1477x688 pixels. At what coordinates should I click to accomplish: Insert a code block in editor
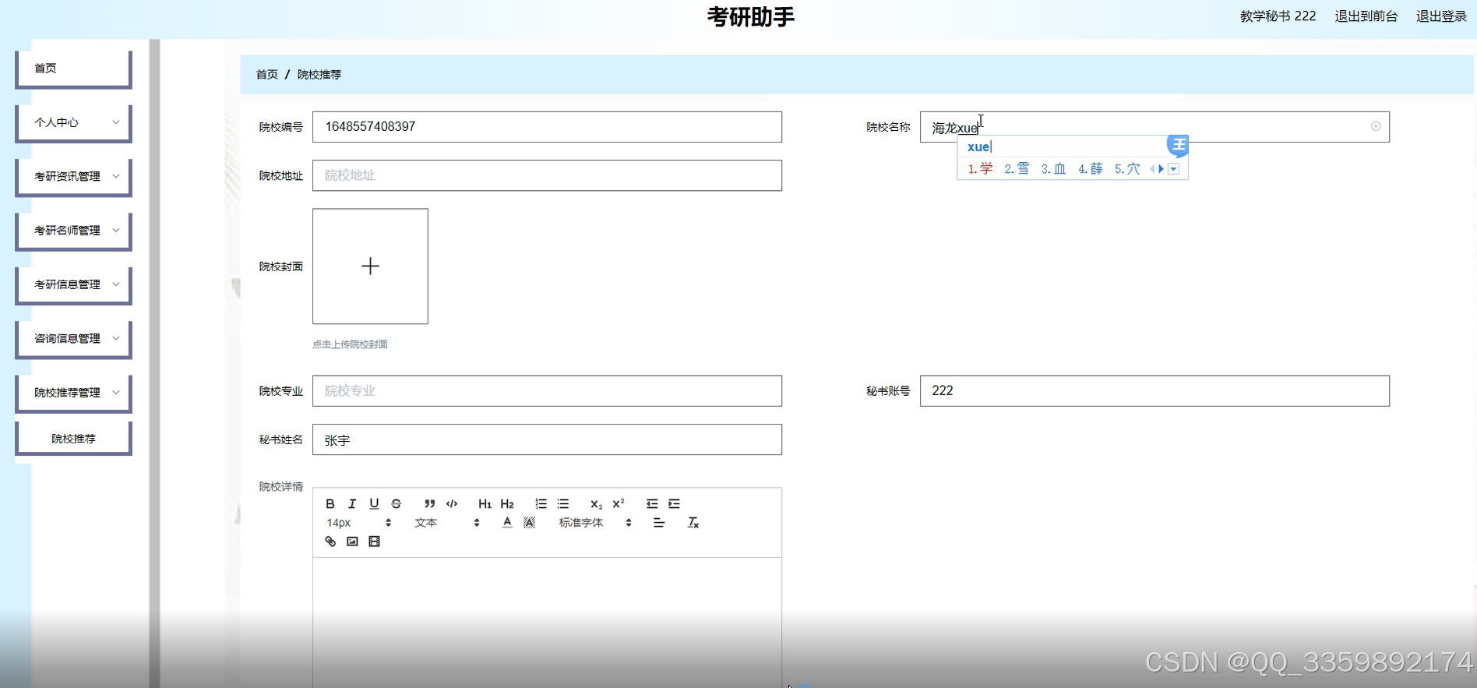[452, 504]
